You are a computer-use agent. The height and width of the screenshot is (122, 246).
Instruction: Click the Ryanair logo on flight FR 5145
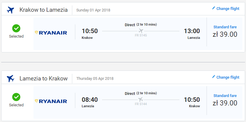(x=51, y=33)
